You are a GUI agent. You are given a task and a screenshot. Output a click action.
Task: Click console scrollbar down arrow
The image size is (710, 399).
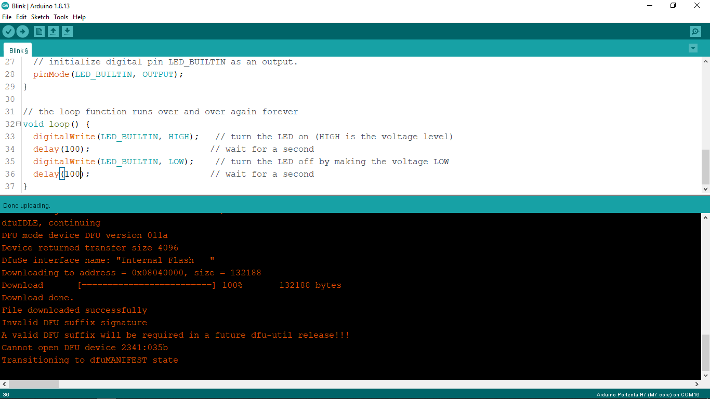click(x=705, y=375)
